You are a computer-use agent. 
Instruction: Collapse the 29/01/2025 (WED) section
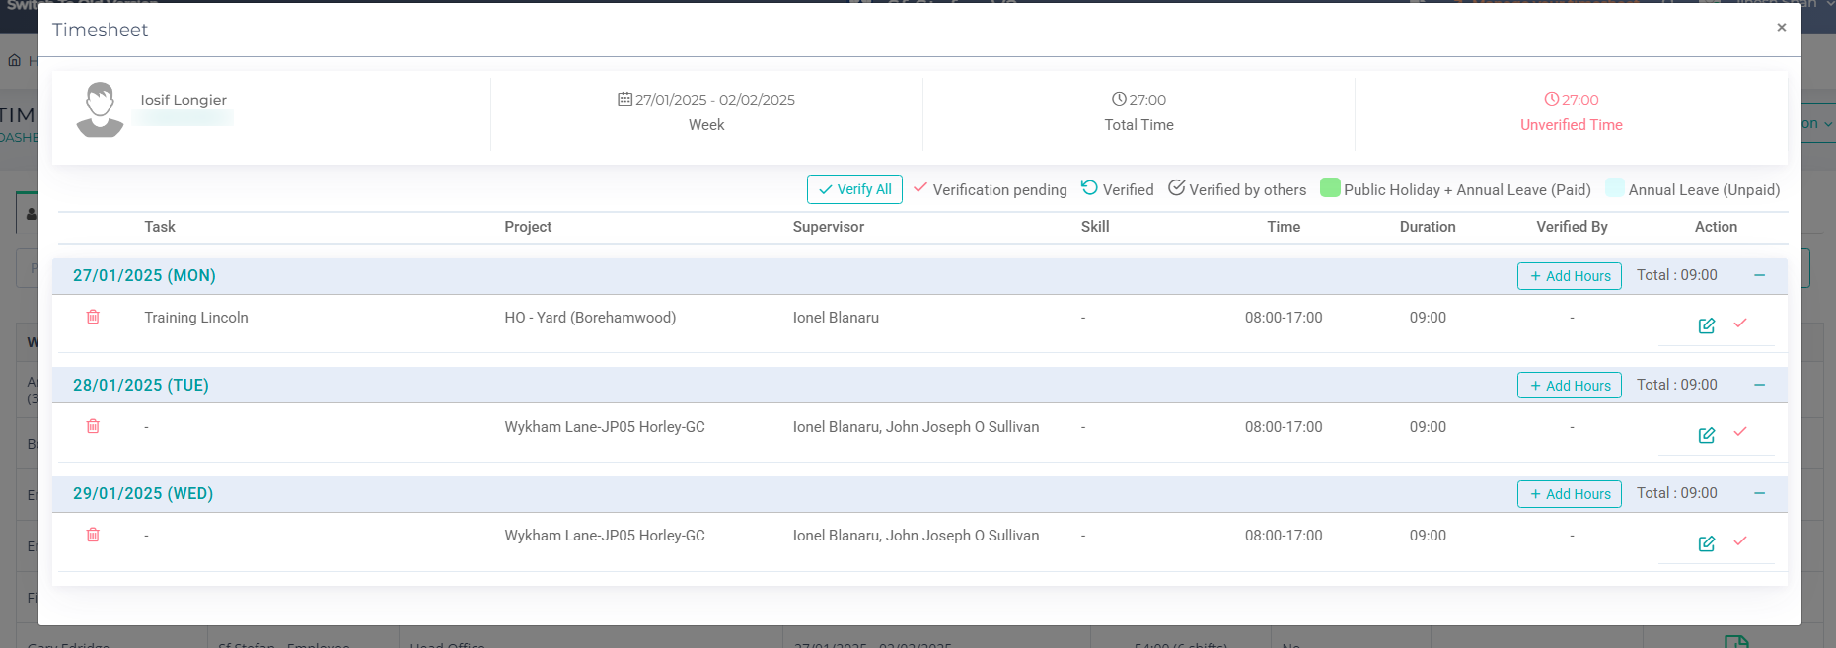pyautogui.click(x=1759, y=493)
